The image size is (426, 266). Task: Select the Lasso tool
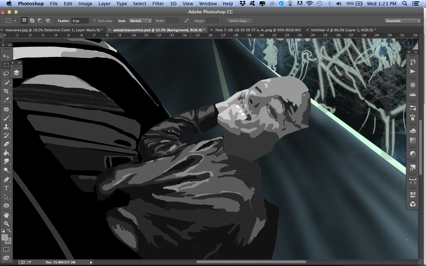point(6,73)
